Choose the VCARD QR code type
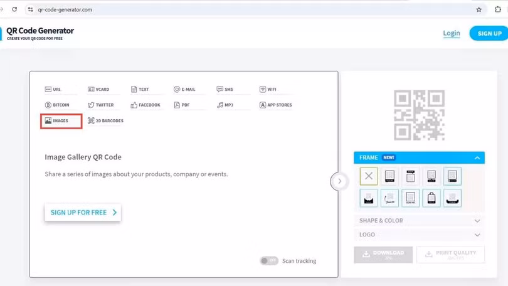 98,90
